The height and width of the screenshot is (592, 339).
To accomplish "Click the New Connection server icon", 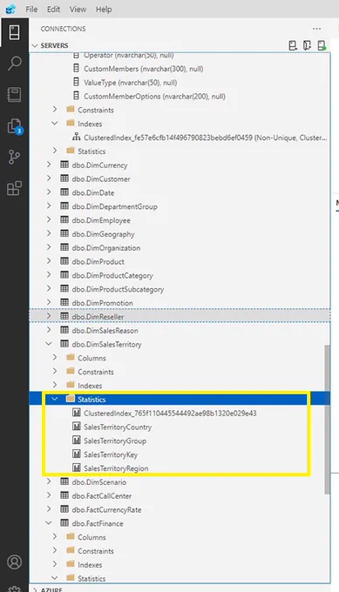I will [293, 45].
